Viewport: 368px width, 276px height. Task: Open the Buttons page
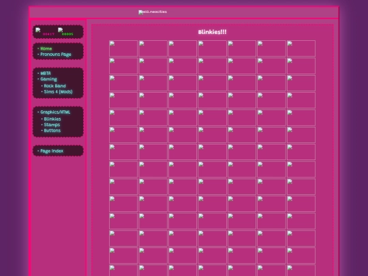(52, 130)
